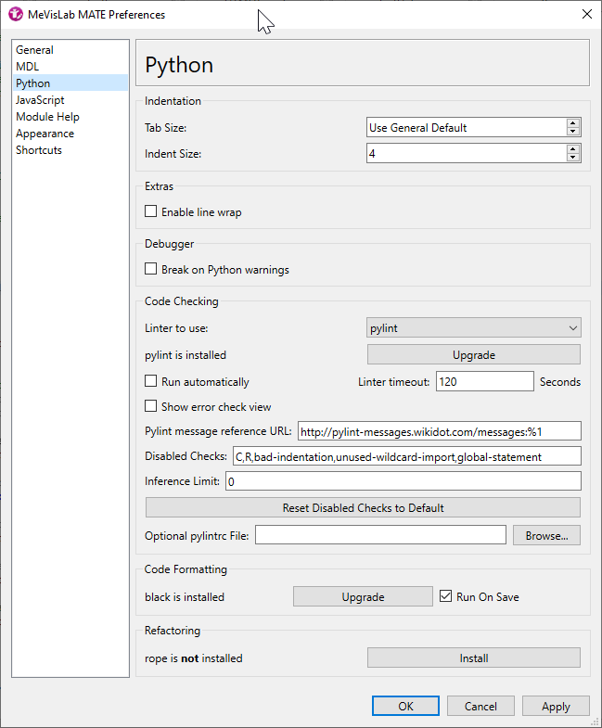Click the MeVisLab MATE title bar icon
Viewport: 602px width, 728px height.
coord(16,14)
